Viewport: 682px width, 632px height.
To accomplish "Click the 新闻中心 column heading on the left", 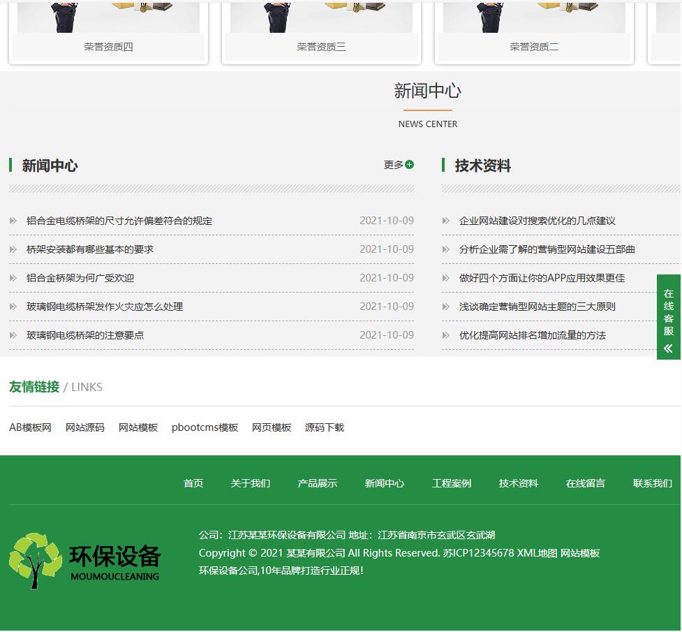I will (x=50, y=166).
